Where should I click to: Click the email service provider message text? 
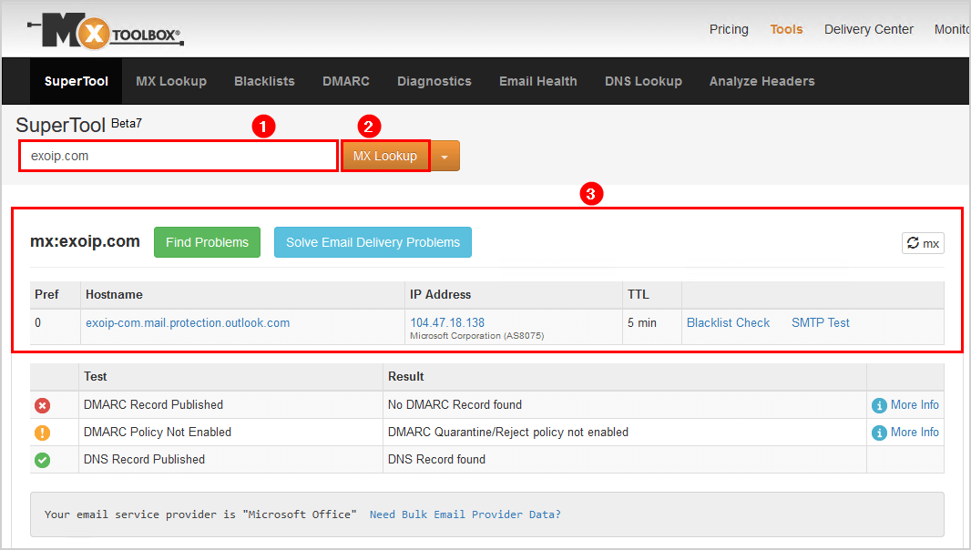200,514
